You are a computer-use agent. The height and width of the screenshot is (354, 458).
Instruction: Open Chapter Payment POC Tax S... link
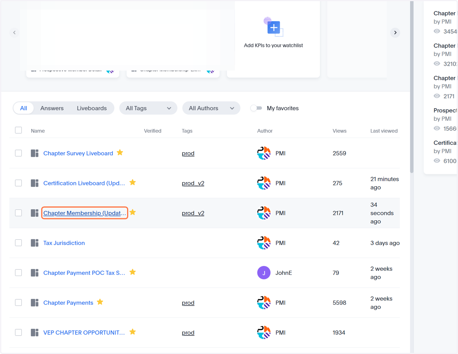[84, 273]
